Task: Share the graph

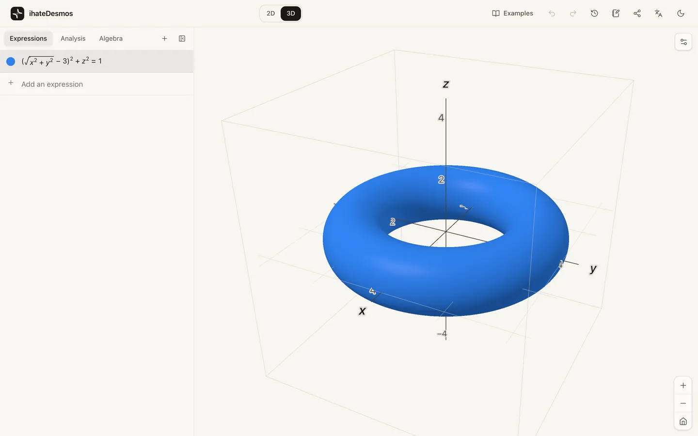Action: pyautogui.click(x=637, y=14)
